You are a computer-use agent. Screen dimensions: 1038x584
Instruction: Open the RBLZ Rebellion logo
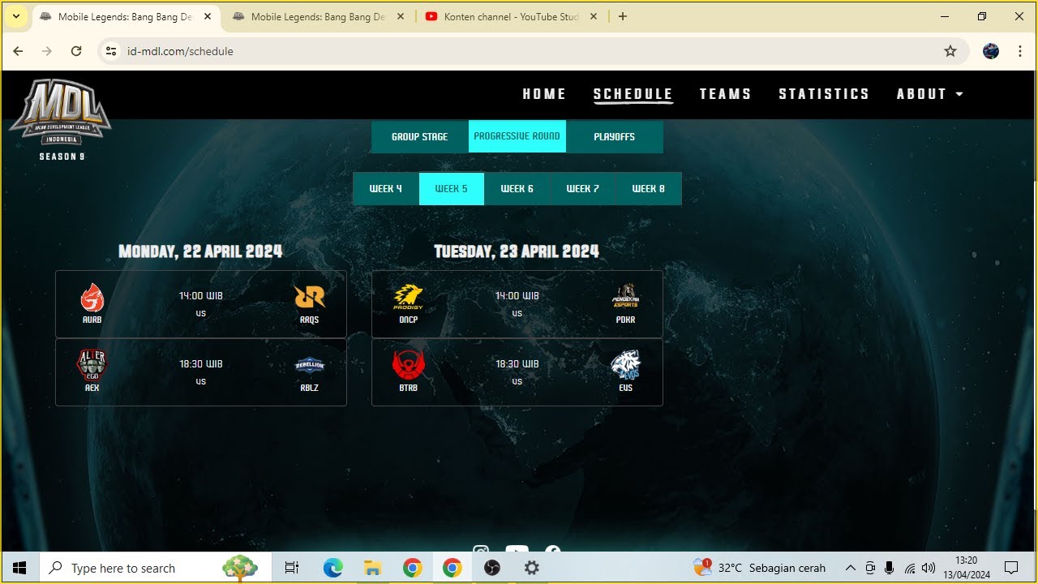pos(309,366)
